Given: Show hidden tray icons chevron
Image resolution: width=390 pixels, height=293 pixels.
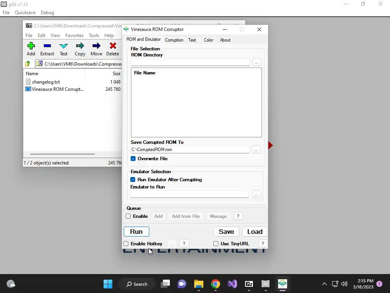Looking at the screenshot, I should pos(324,284).
